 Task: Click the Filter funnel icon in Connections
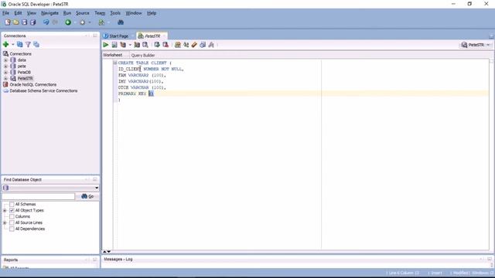[28, 45]
